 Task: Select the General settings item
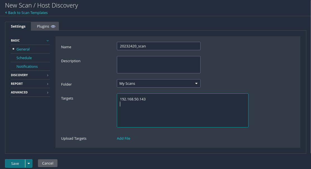[x=23, y=49]
